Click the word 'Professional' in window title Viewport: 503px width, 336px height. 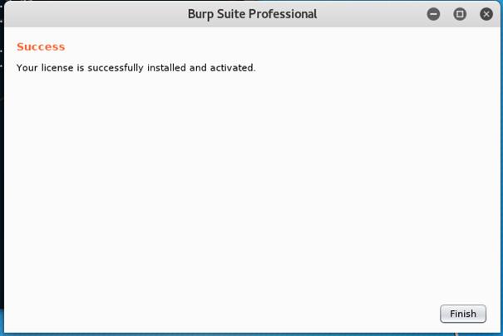283,14
